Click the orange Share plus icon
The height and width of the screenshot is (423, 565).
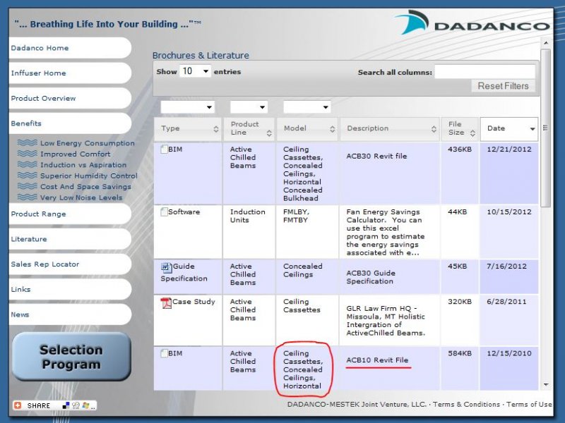click(18, 405)
